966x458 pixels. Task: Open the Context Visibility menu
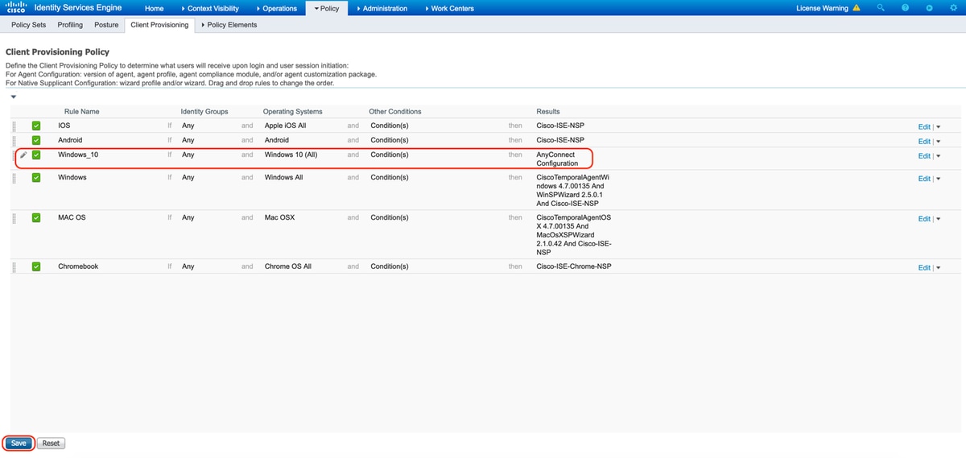209,8
